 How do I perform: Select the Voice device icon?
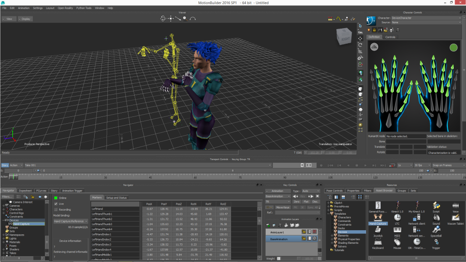click(x=456, y=206)
